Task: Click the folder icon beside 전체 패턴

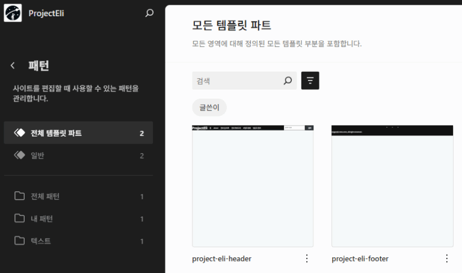Action: [x=19, y=196]
